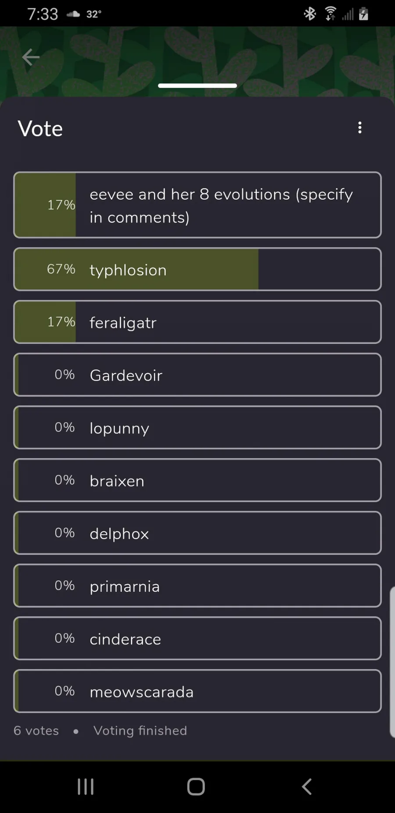This screenshot has width=395, height=813.
Task: Select the Gardevoir poll option
Action: 197,375
